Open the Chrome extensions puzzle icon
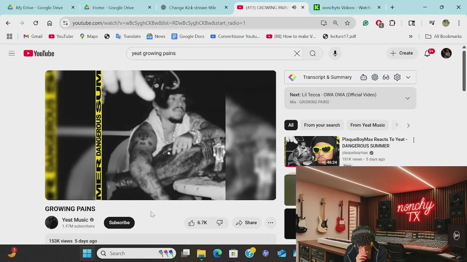The height and width of the screenshot is (262, 467). [x=392, y=23]
